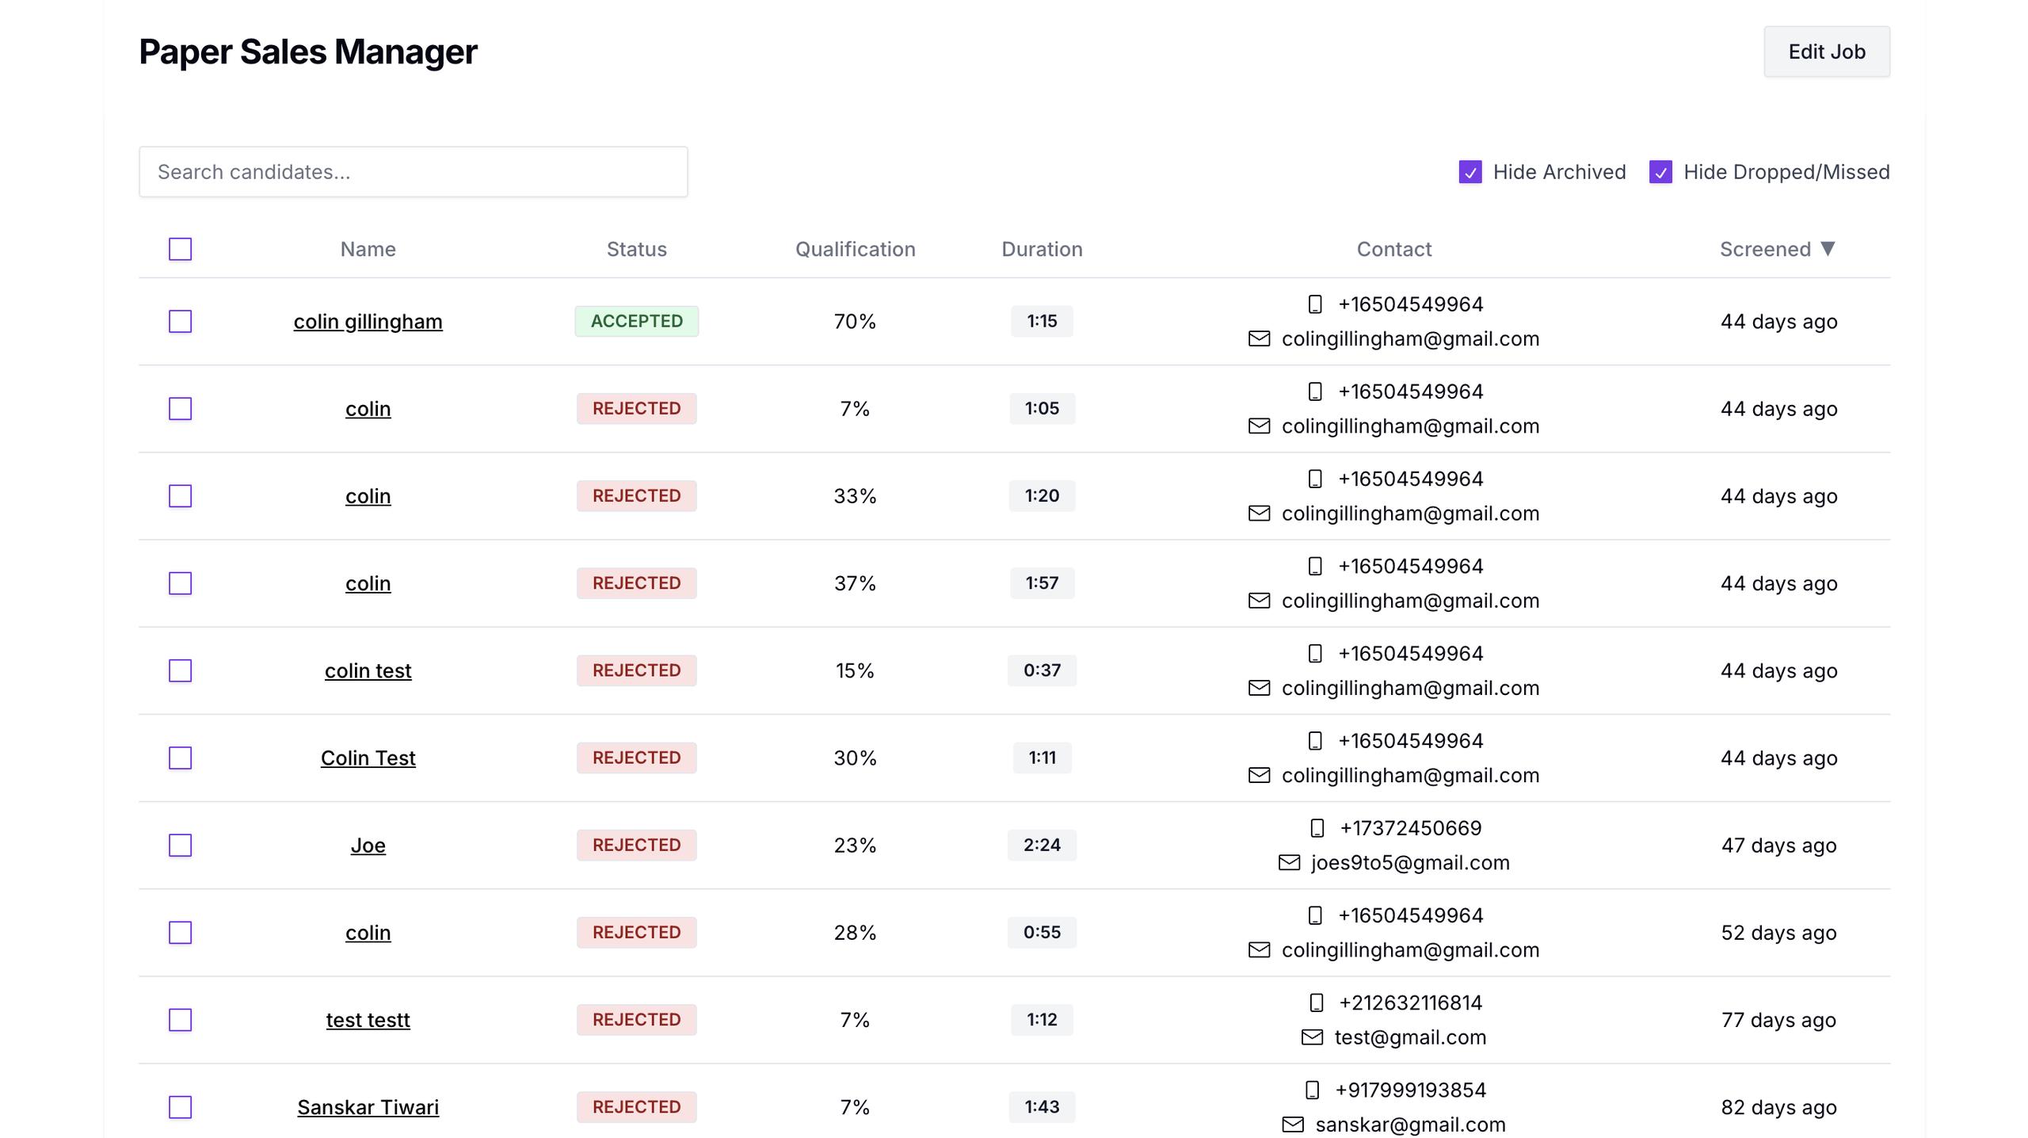
Task: Tick the select-all checkbox in the table header
Action: click(181, 249)
